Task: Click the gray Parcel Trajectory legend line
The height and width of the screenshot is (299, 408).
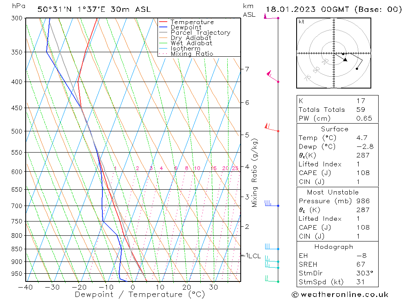Action: coord(163,33)
